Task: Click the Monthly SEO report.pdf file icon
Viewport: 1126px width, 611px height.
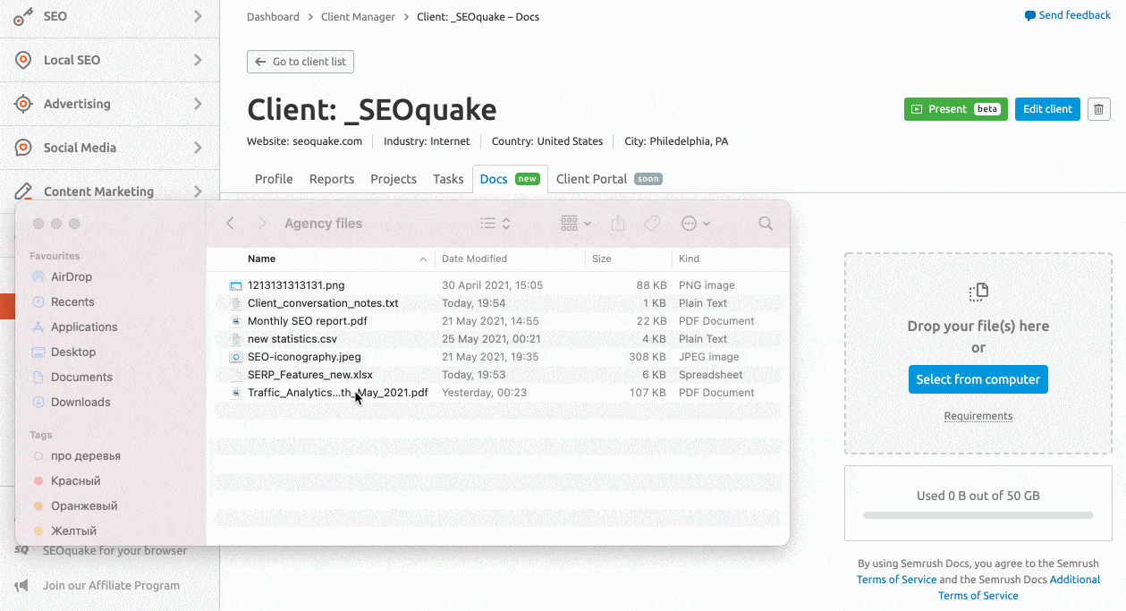Action: pyautogui.click(x=236, y=321)
